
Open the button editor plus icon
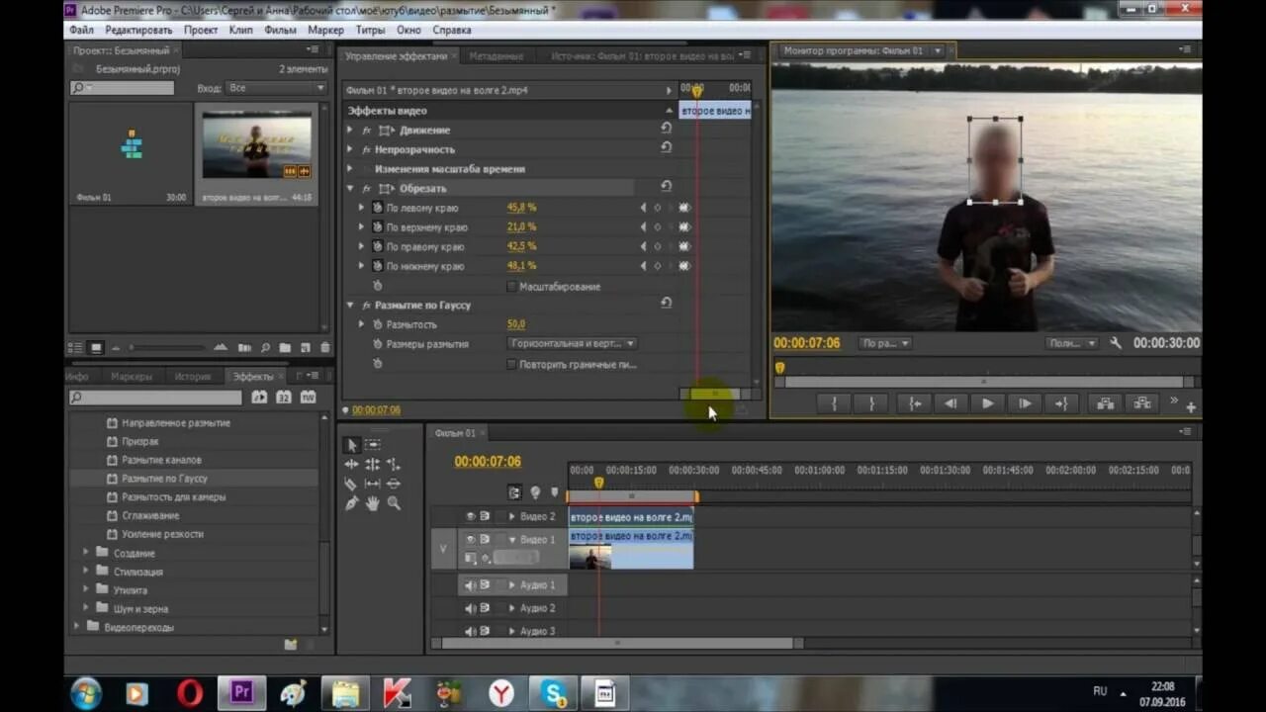point(1191,407)
